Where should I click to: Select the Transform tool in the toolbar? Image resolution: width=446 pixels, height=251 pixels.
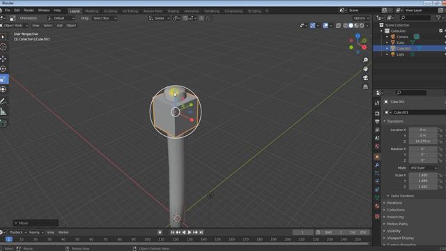[3, 89]
